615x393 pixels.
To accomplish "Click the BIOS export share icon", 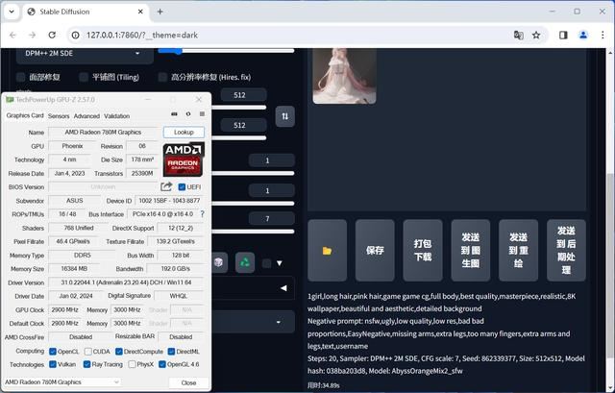I will coord(167,187).
